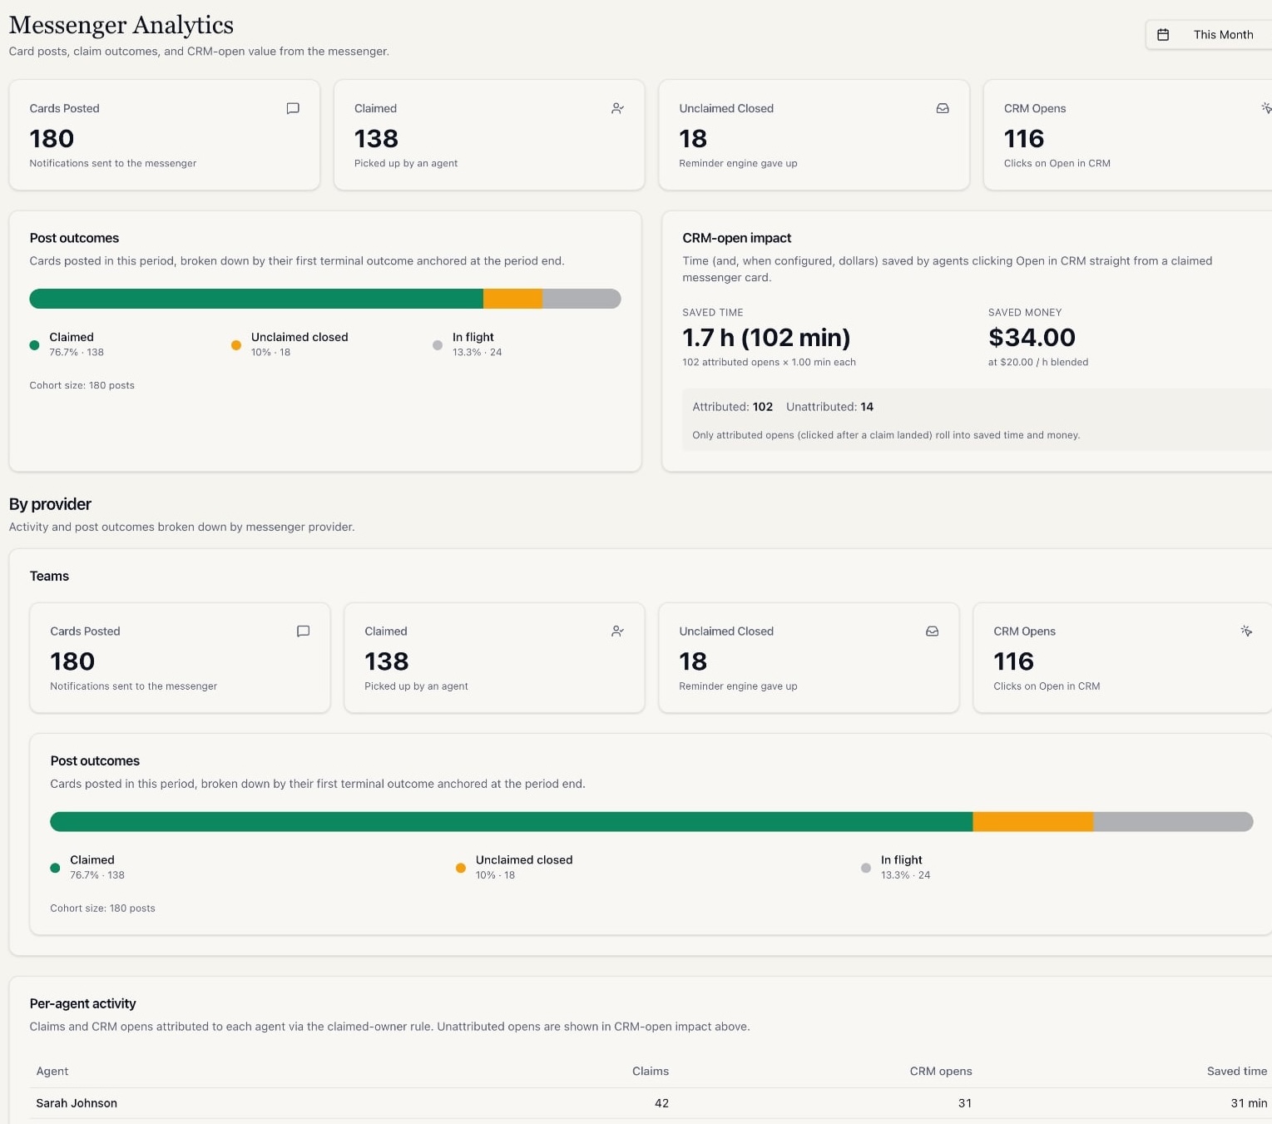
Task: Toggle the In flight legend dot
Action: coord(437,344)
